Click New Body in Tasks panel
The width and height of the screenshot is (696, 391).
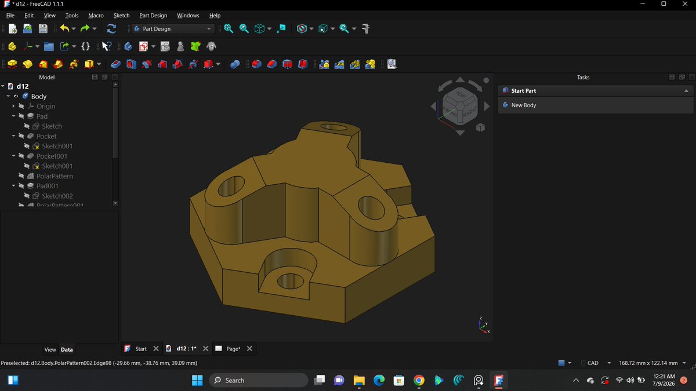(523, 105)
